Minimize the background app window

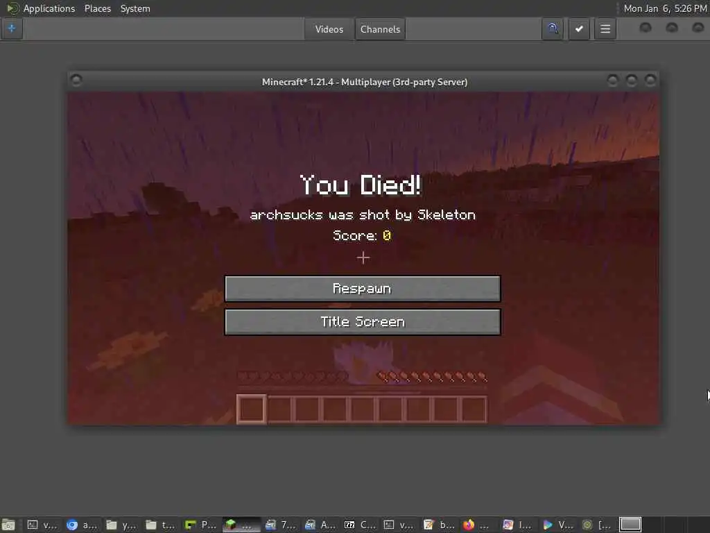coord(646,28)
